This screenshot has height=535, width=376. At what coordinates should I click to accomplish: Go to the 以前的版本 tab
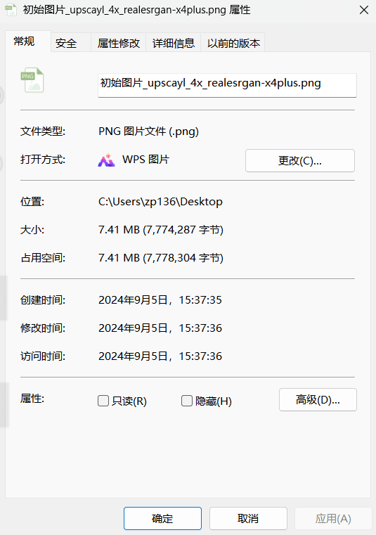click(x=233, y=43)
